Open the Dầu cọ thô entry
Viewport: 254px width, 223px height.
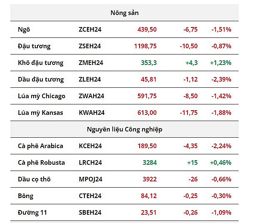35,179
